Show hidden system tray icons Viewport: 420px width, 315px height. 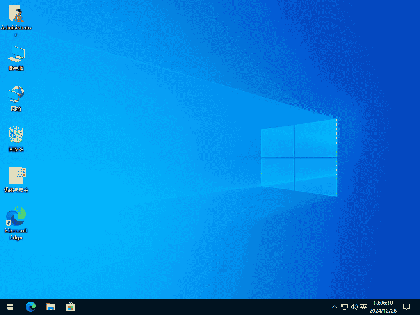click(335, 307)
